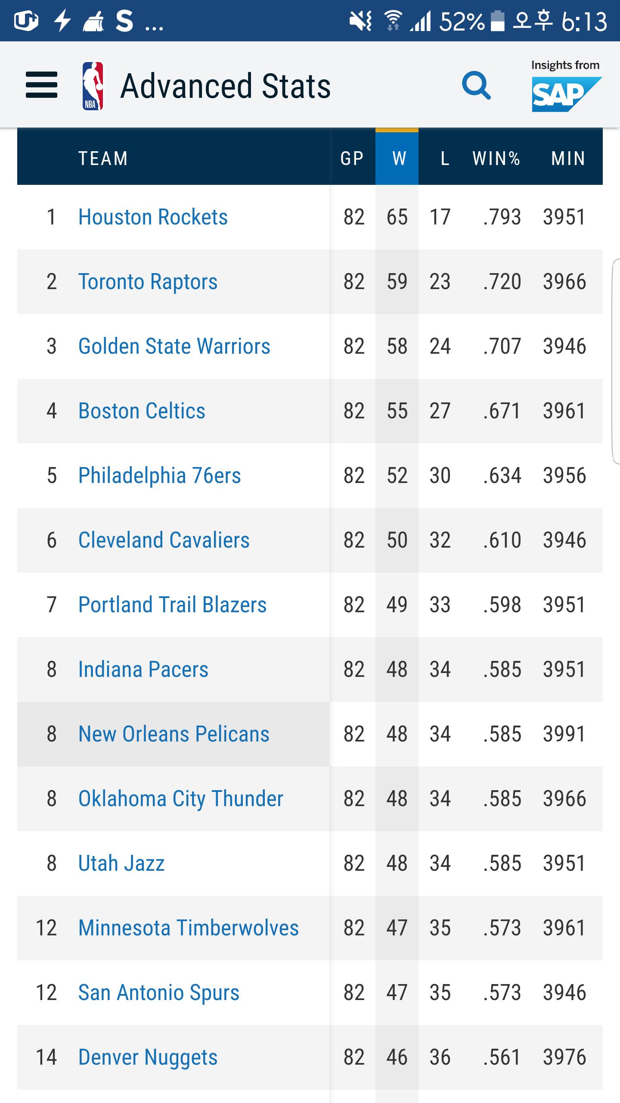Sort table by GP column header
The image size is (620, 1103).
pos(352,158)
